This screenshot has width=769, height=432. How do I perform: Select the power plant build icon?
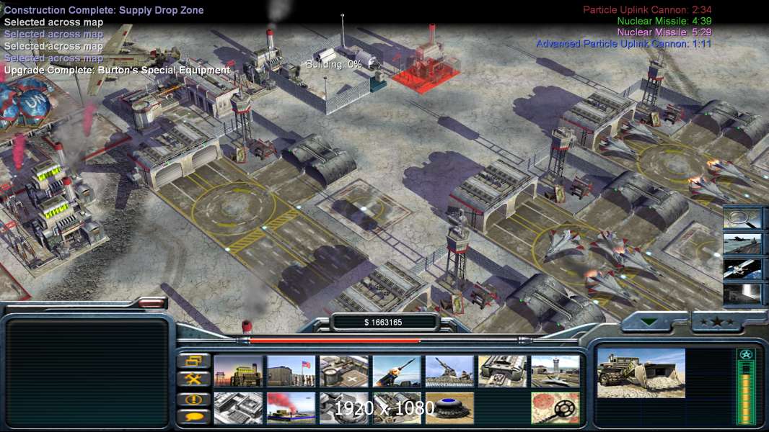[x=238, y=372]
